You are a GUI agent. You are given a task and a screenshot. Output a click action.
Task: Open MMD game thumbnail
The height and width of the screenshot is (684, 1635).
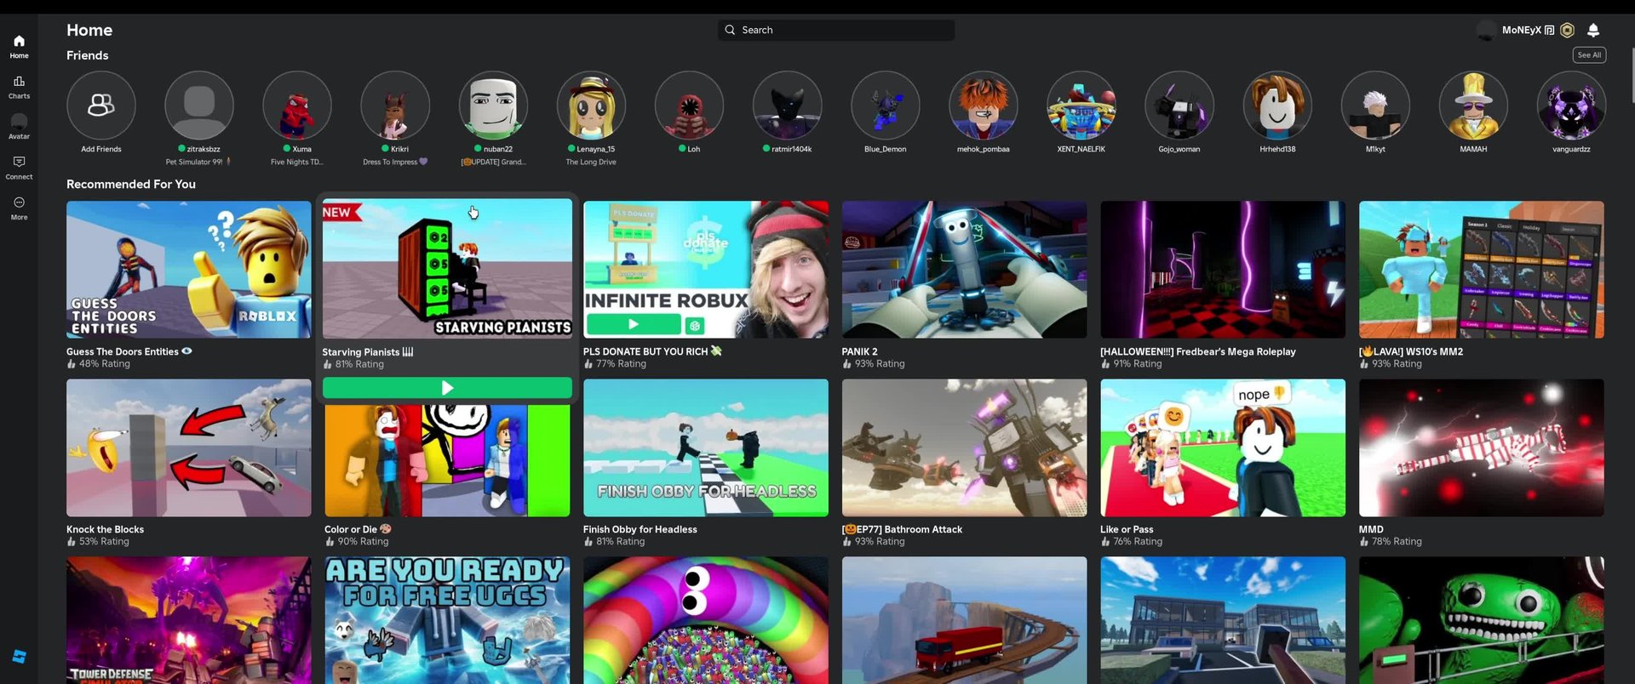[1482, 447]
